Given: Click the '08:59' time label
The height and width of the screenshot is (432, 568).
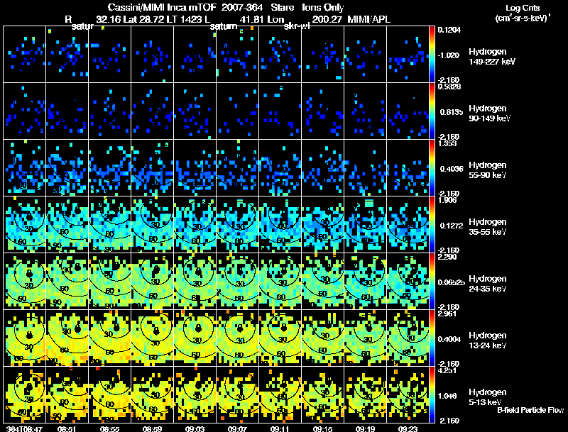Looking at the screenshot, I should coord(152,428).
